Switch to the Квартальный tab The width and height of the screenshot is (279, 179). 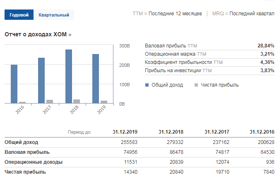point(54,15)
